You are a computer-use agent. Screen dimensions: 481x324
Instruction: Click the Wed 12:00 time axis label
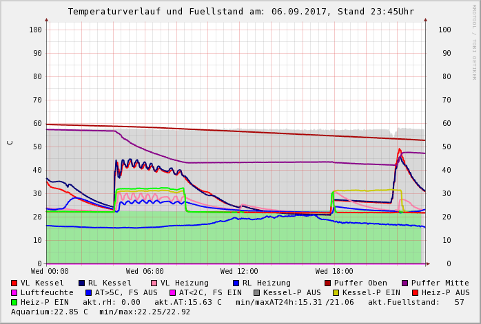click(x=239, y=272)
